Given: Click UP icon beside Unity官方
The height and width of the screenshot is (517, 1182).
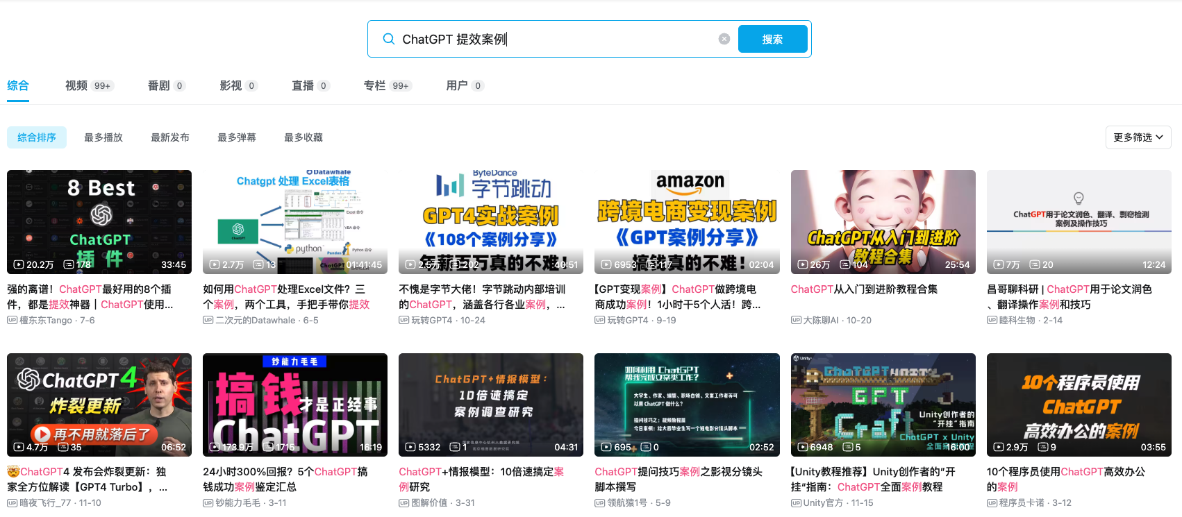Looking at the screenshot, I should [796, 503].
